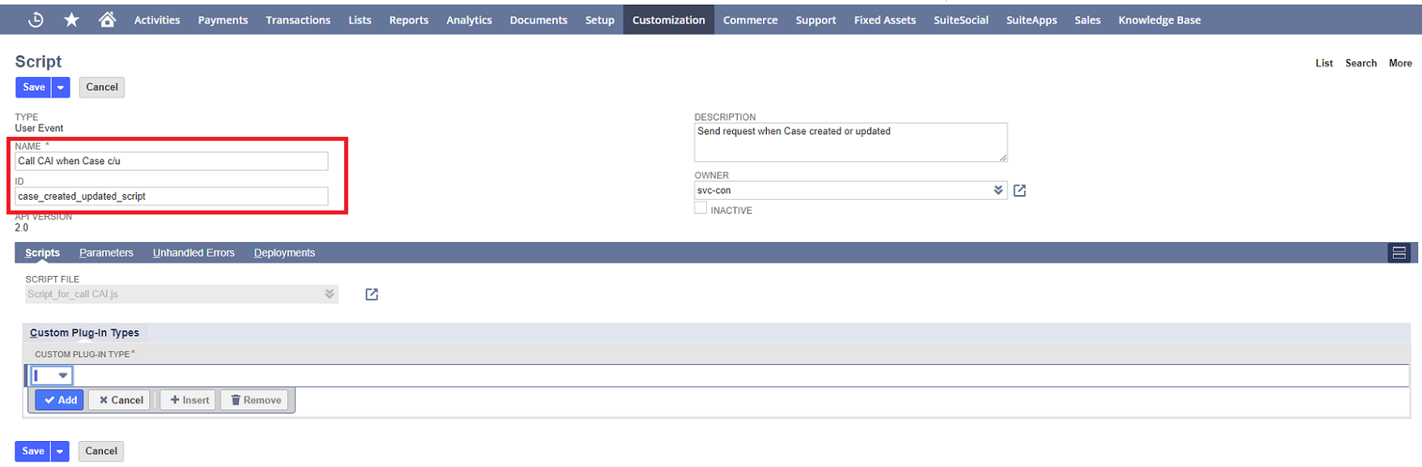Viewport: 1422px width, 467px height.
Task: Expand the bottom Save button dropdown arrow
Action: [60, 452]
